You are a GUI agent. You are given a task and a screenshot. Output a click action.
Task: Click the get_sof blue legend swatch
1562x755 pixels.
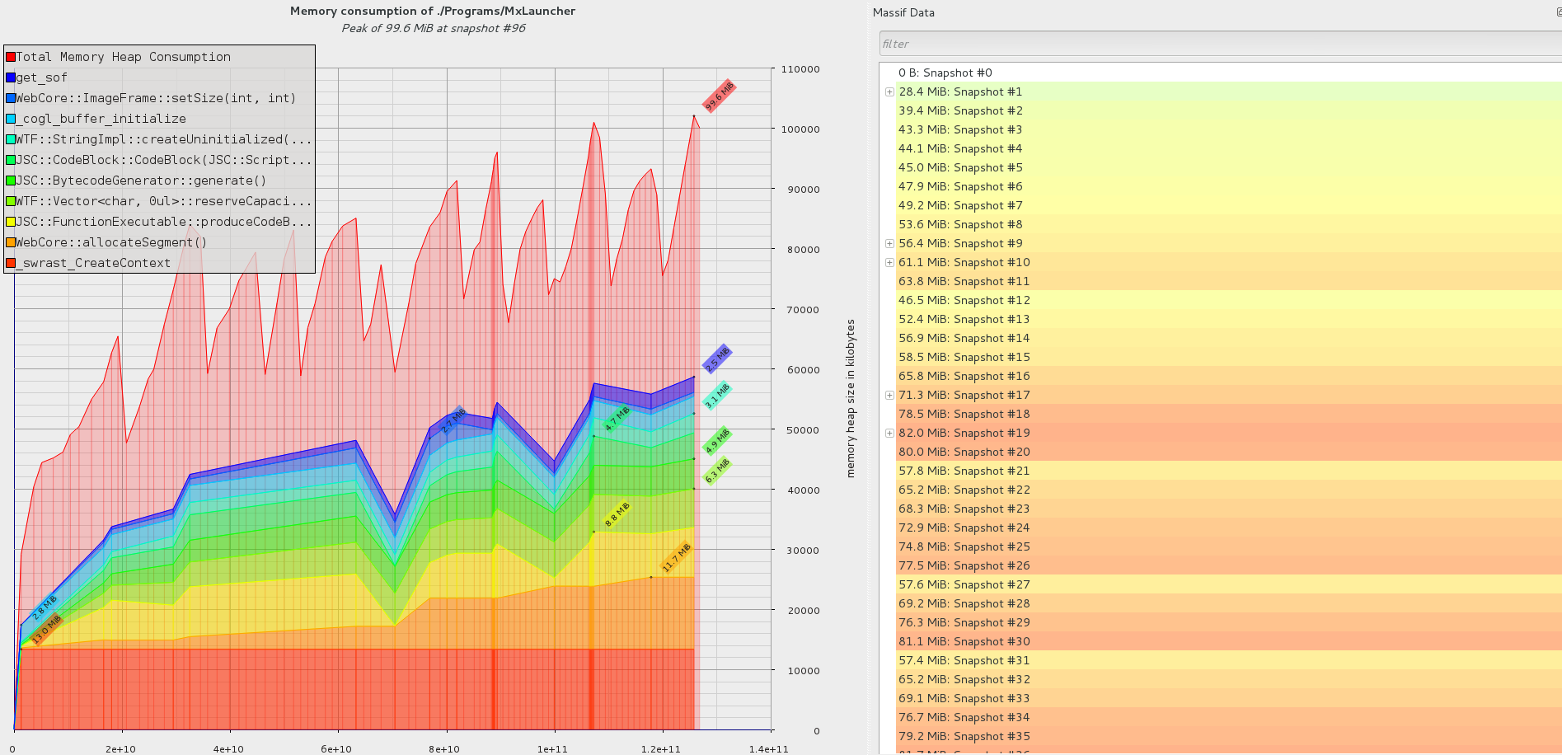tap(11, 77)
